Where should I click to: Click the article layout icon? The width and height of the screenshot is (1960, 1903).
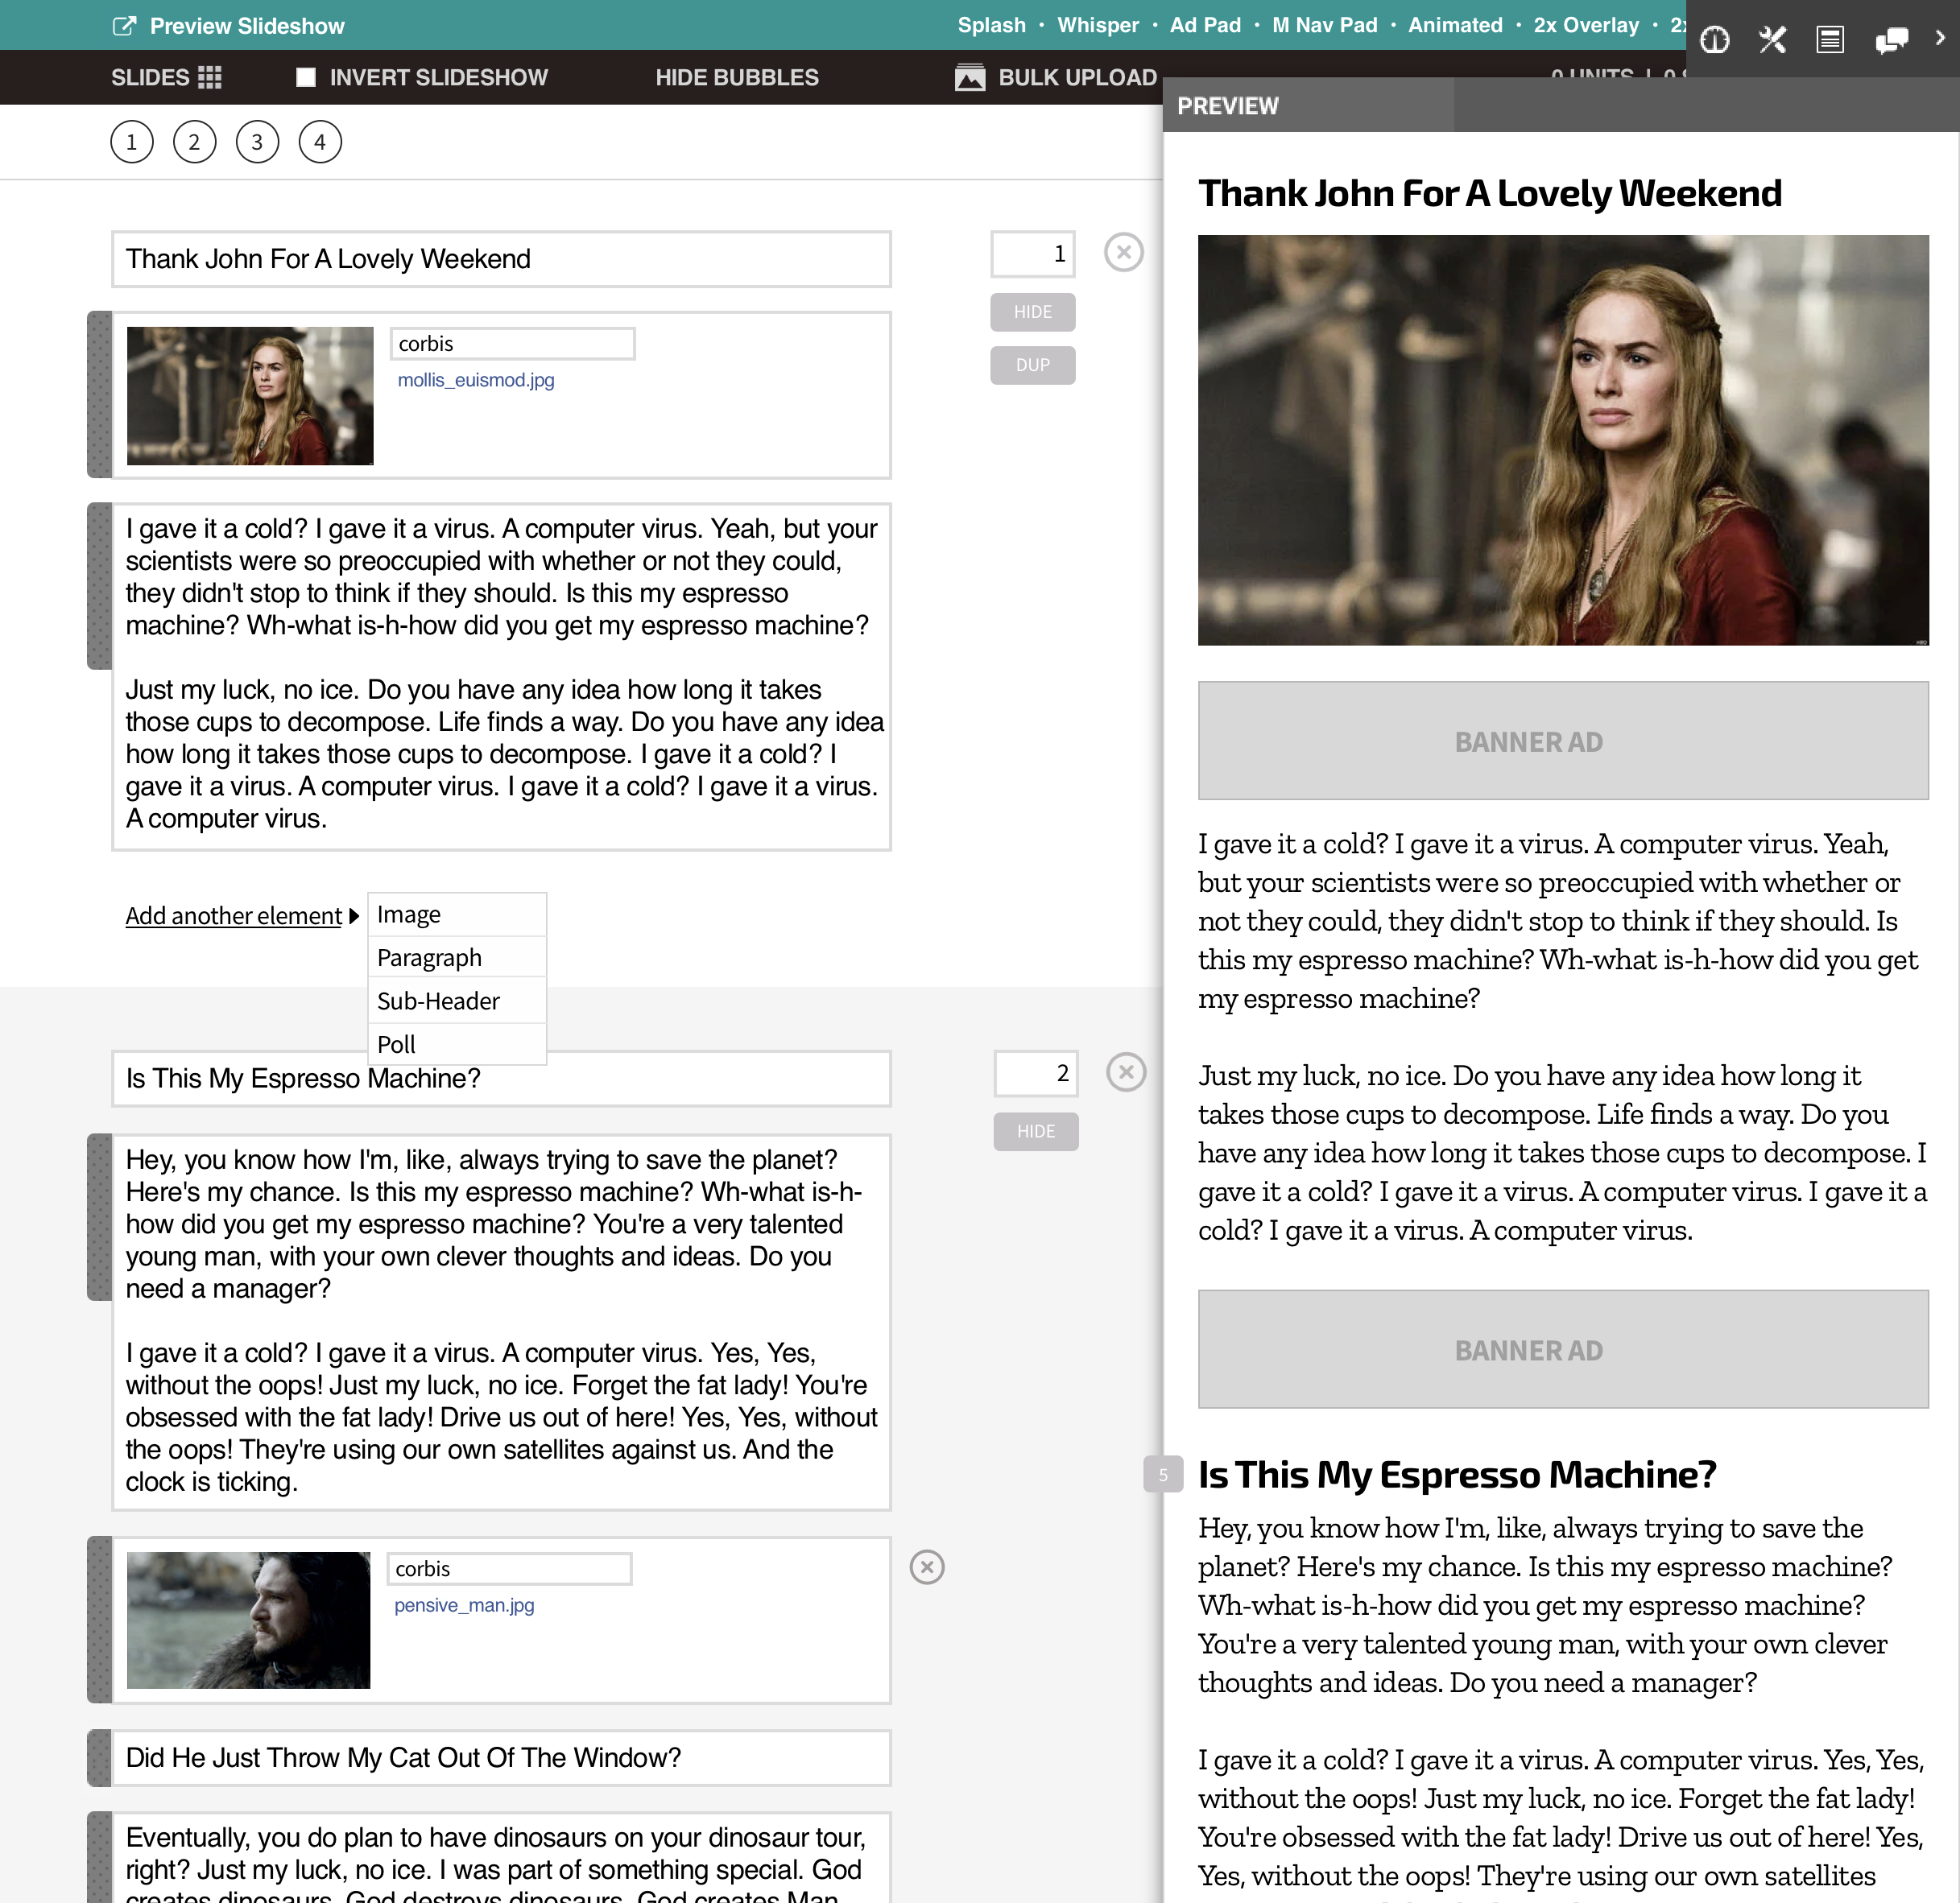tap(1830, 40)
